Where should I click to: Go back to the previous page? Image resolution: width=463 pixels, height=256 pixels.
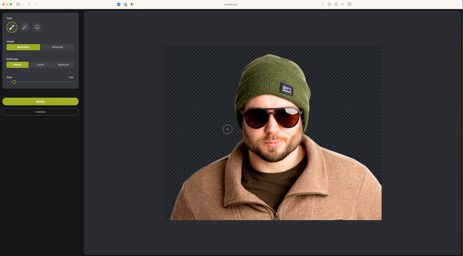pyautogui.click(x=29, y=4)
